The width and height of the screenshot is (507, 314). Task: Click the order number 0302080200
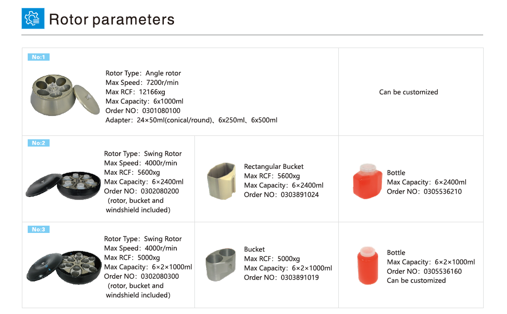click(x=159, y=191)
